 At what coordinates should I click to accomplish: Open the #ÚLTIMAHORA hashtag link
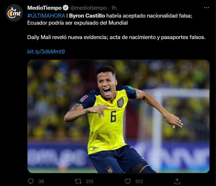coord(46,16)
